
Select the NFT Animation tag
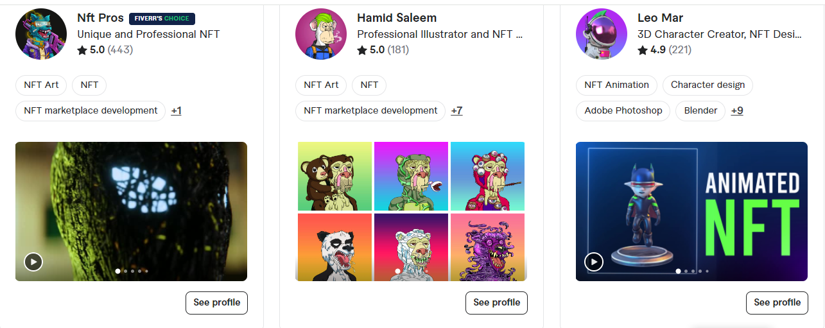point(616,85)
